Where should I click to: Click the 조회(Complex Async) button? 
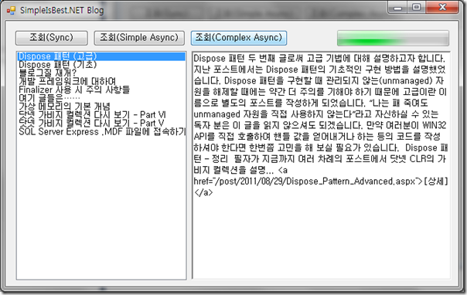pos(239,38)
